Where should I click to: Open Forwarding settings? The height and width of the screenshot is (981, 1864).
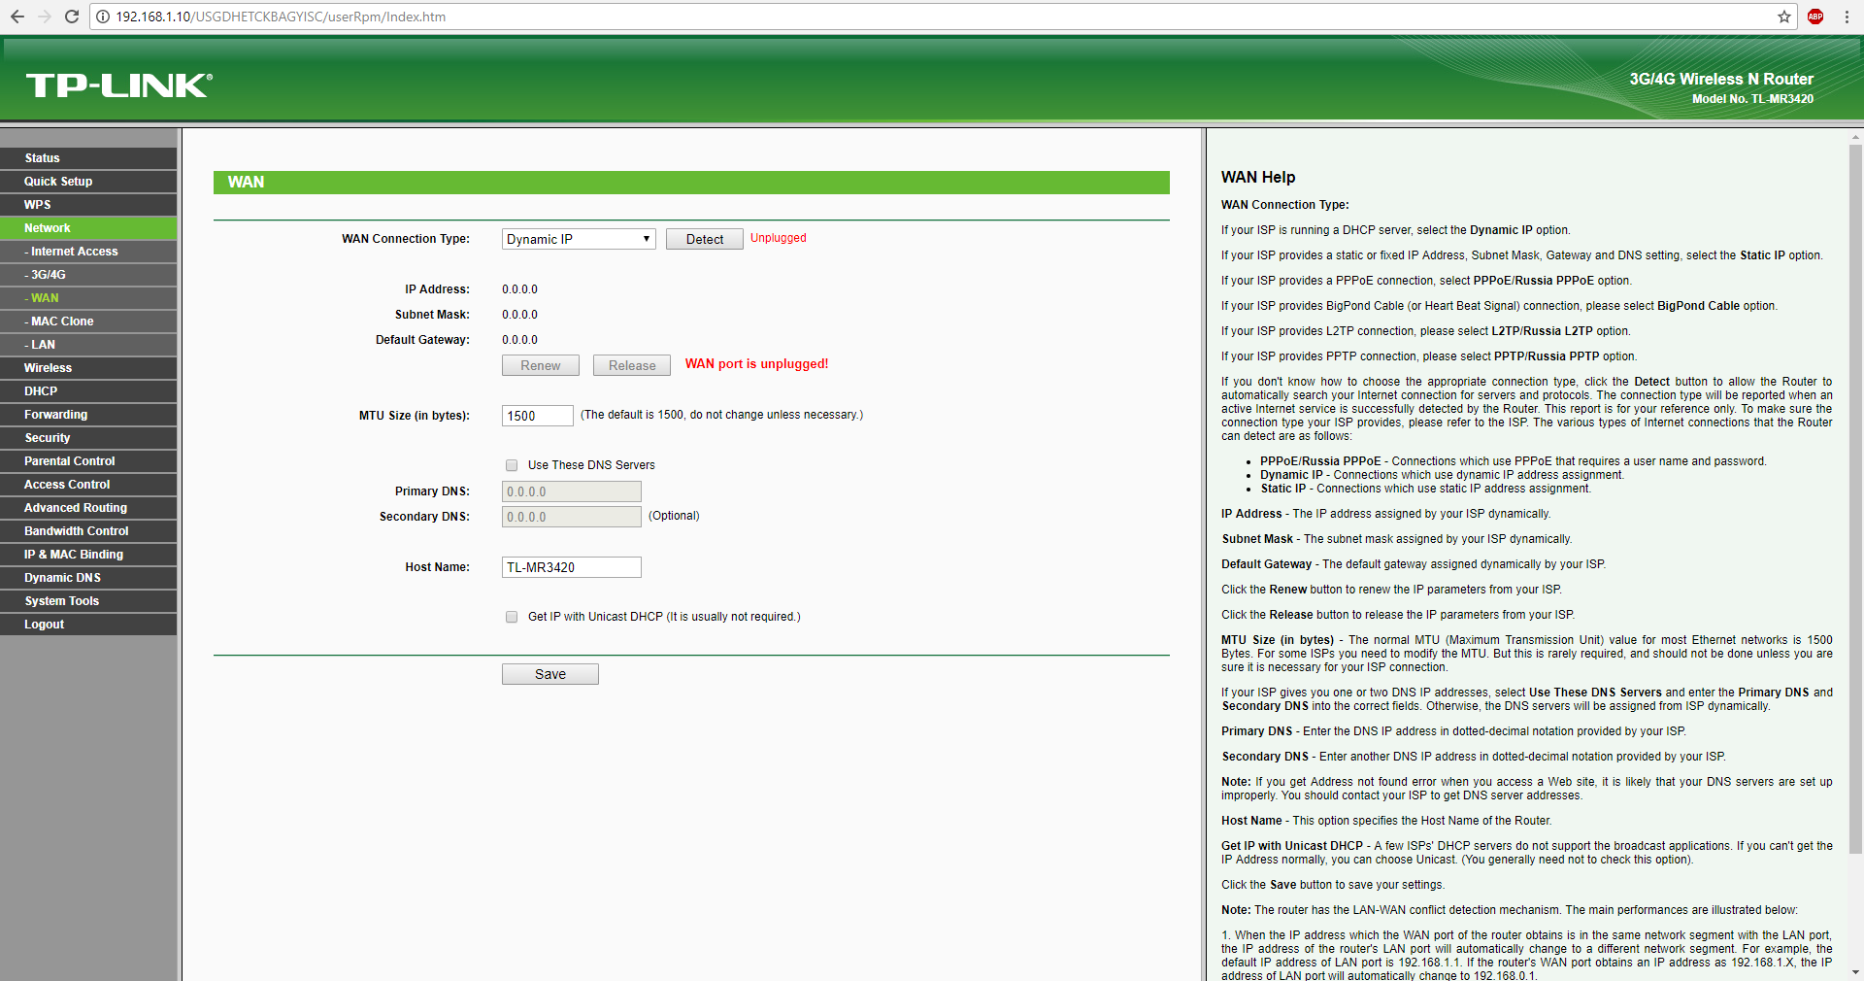pyautogui.click(x=88, y=415)
